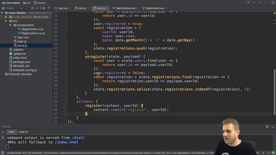Click the Unregistered VCS root status message
The image size is (276, 155).
pos(110,153)
